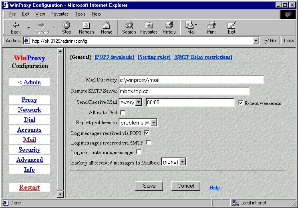Open Accounts sidebar link
This screenshot has height=208, width=298.
click(x=30, y=130)
